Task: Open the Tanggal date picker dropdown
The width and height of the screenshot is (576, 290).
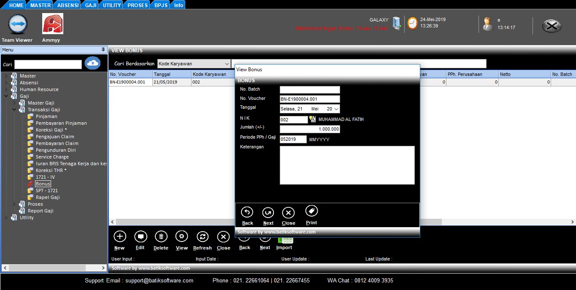Action: (x=336, y=109)
